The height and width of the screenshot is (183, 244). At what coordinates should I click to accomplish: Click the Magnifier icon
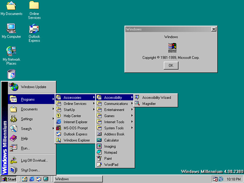click(x=137, y=103)
